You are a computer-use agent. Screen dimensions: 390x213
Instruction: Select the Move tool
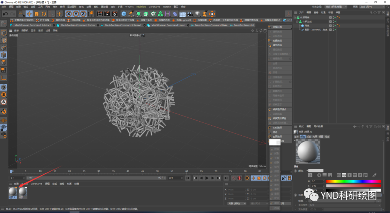tap(29, 14)
